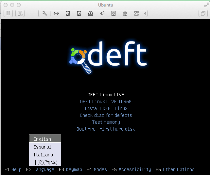Click the USB device icon
This screenshot has height=175, width=210.
(125, 13)
